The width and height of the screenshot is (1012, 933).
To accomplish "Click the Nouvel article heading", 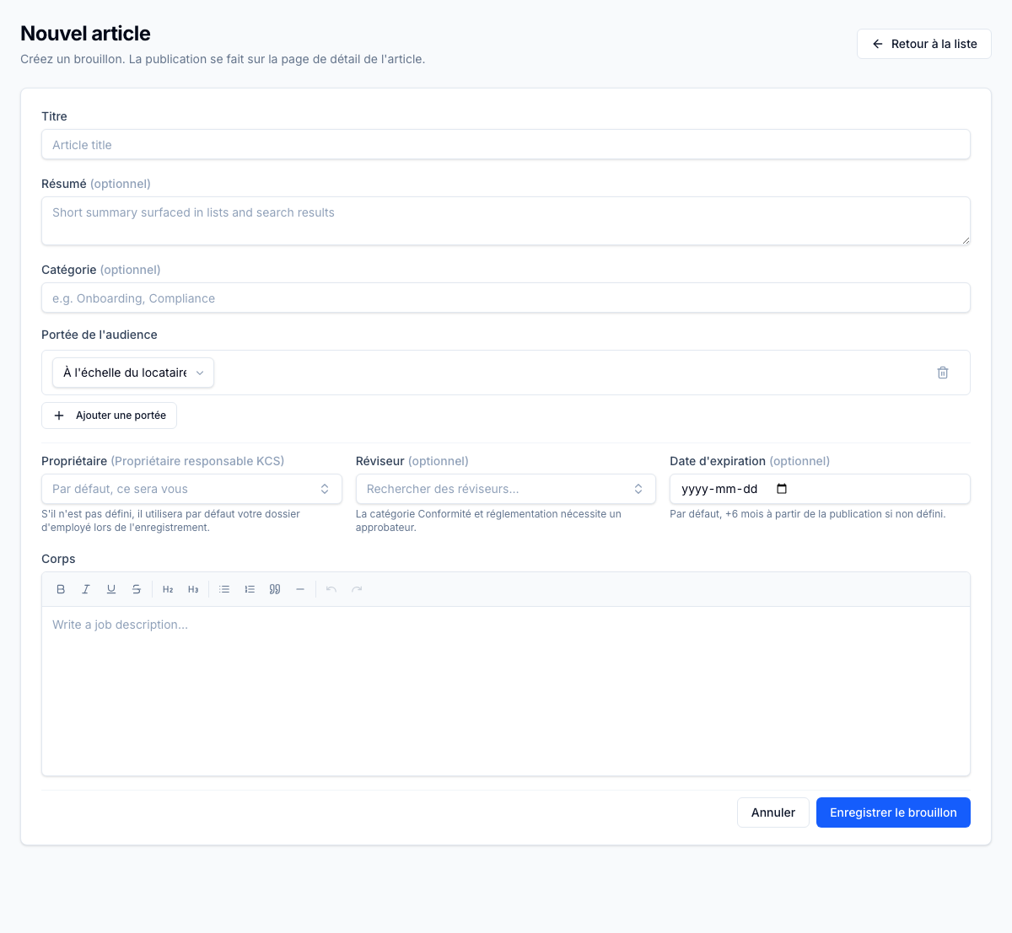I will point(85,33).
